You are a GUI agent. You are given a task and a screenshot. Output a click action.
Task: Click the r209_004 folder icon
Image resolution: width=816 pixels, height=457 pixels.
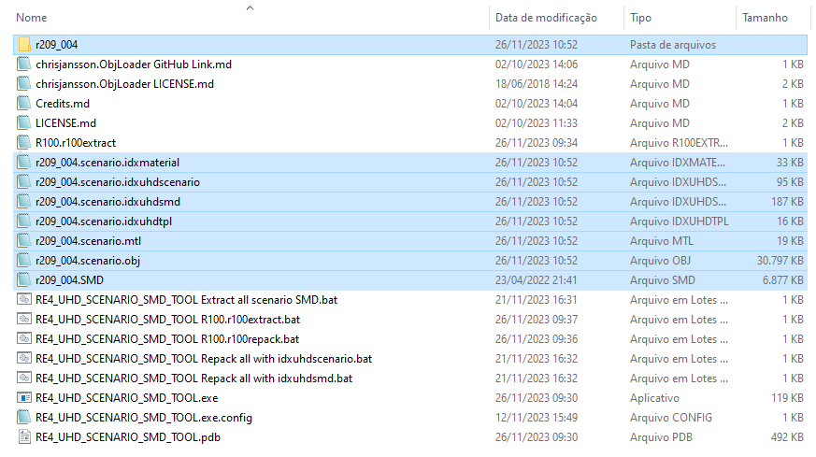[x=24, y=45]
